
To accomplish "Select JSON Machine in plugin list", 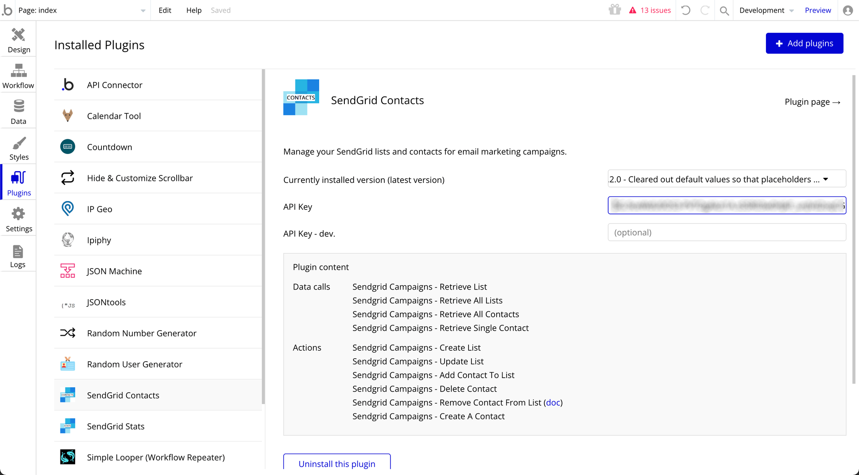I will tap(158, 271).
